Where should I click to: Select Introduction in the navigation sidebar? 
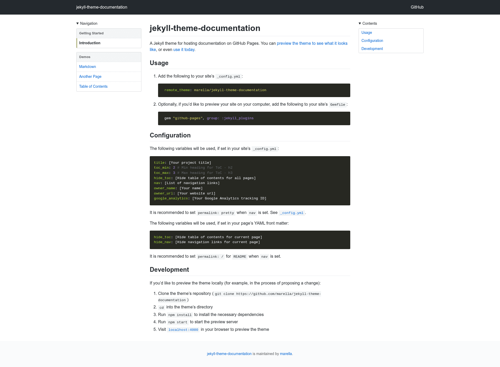tap(109, 43)
